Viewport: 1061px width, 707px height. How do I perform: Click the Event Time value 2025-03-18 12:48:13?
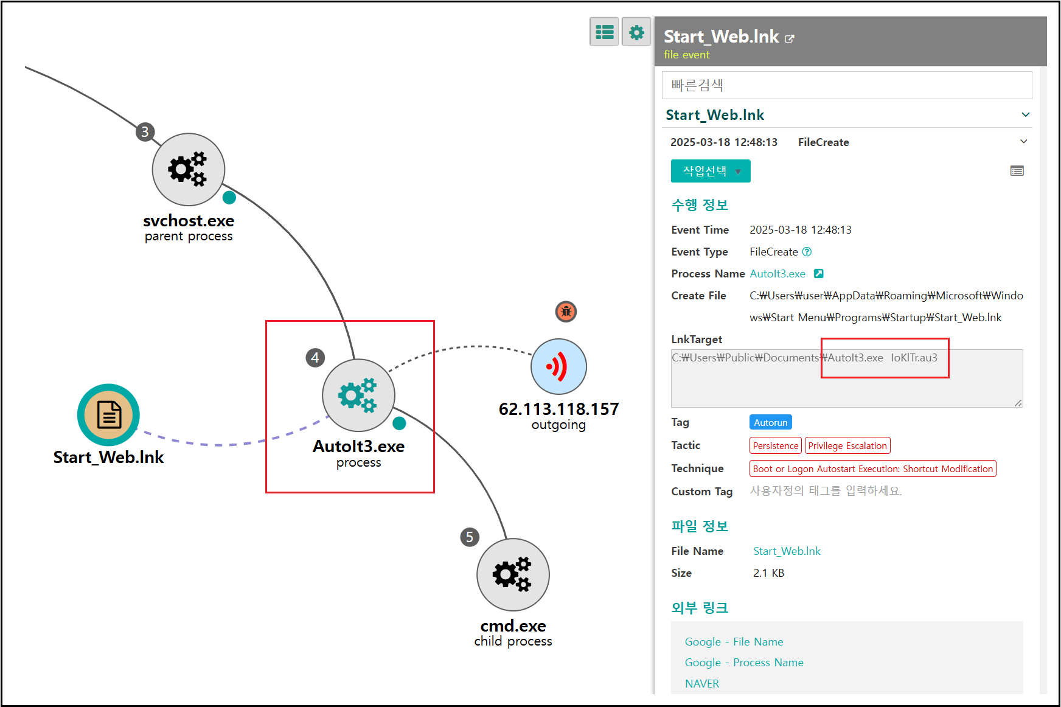click(801, 230)
